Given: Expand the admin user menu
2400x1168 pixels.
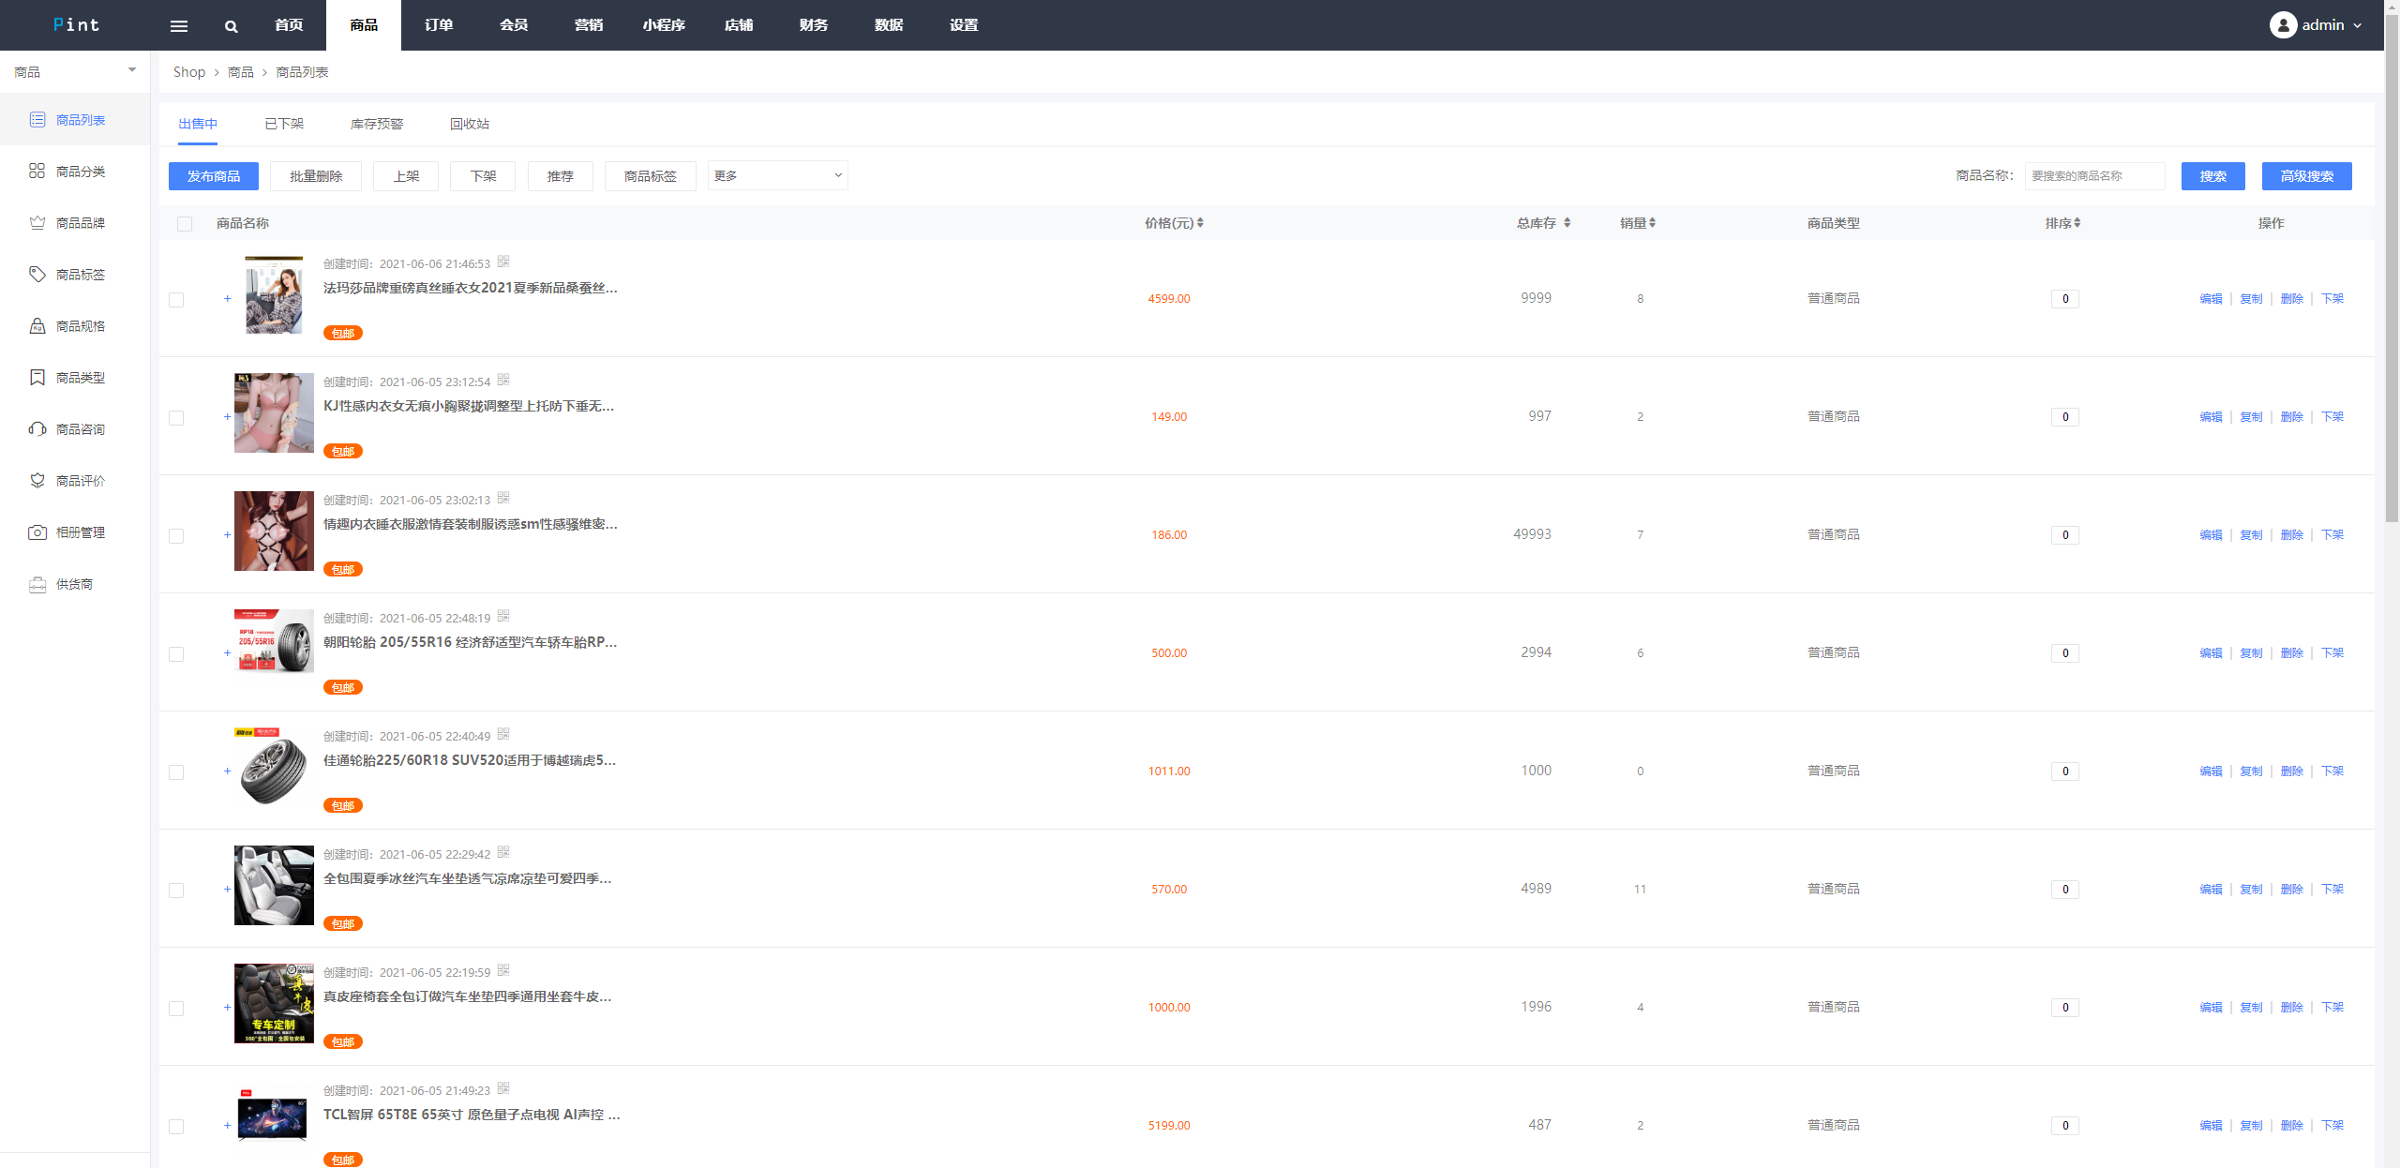Looking at the screenshot, I should [x=2323, y=25].
